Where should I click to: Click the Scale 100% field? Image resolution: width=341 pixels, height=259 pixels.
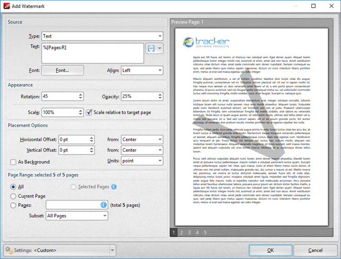(60, 112)
